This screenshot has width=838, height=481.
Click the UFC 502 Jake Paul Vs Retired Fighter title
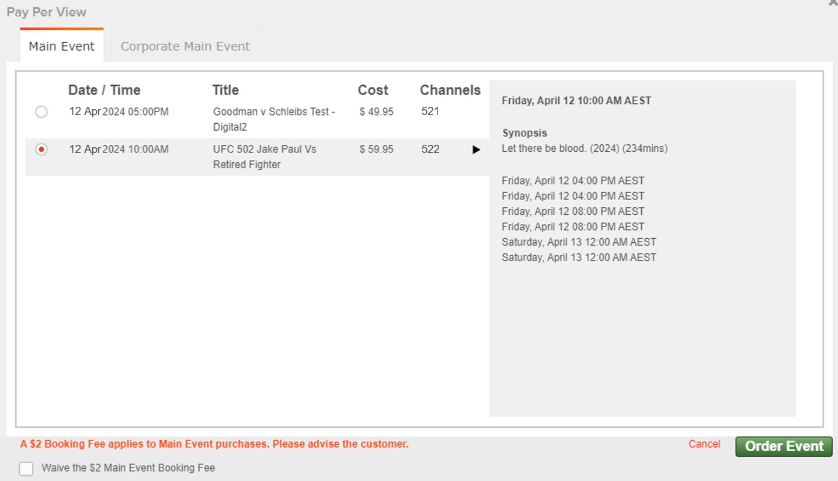coord(265,157)
